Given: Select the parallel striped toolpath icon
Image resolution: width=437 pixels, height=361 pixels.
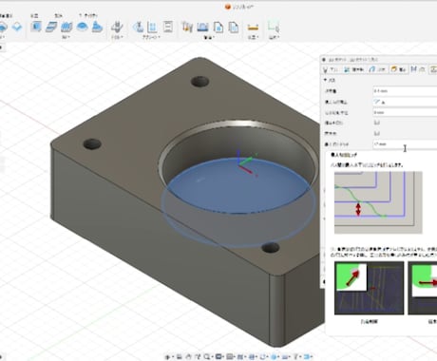Looking at the screenshot, I should [x=66, y=27].
